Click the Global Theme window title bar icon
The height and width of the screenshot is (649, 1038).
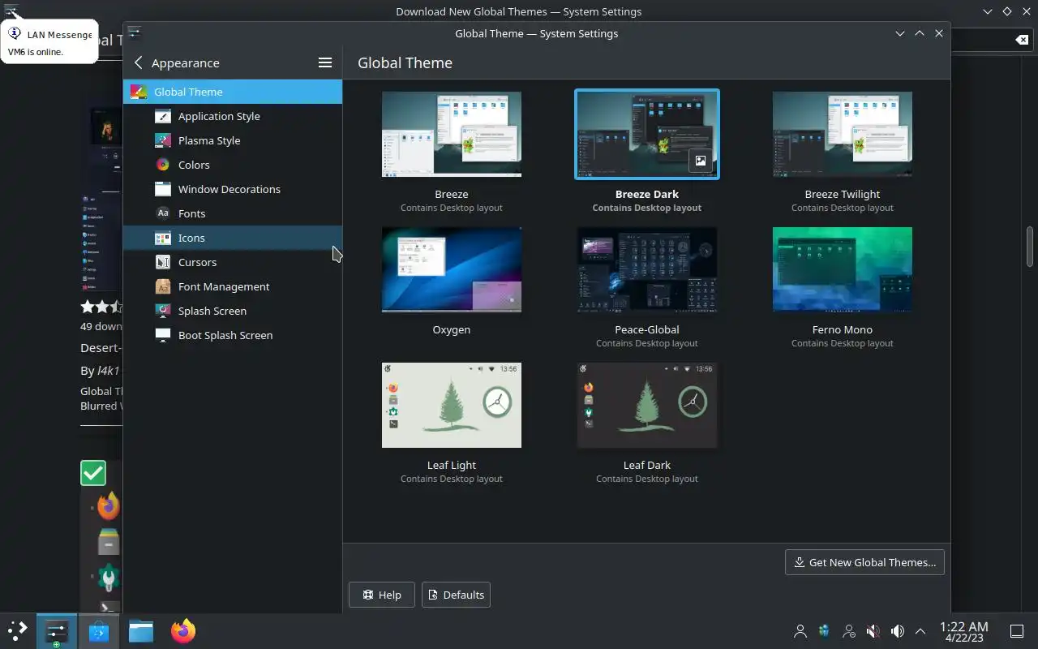(135, 33)
